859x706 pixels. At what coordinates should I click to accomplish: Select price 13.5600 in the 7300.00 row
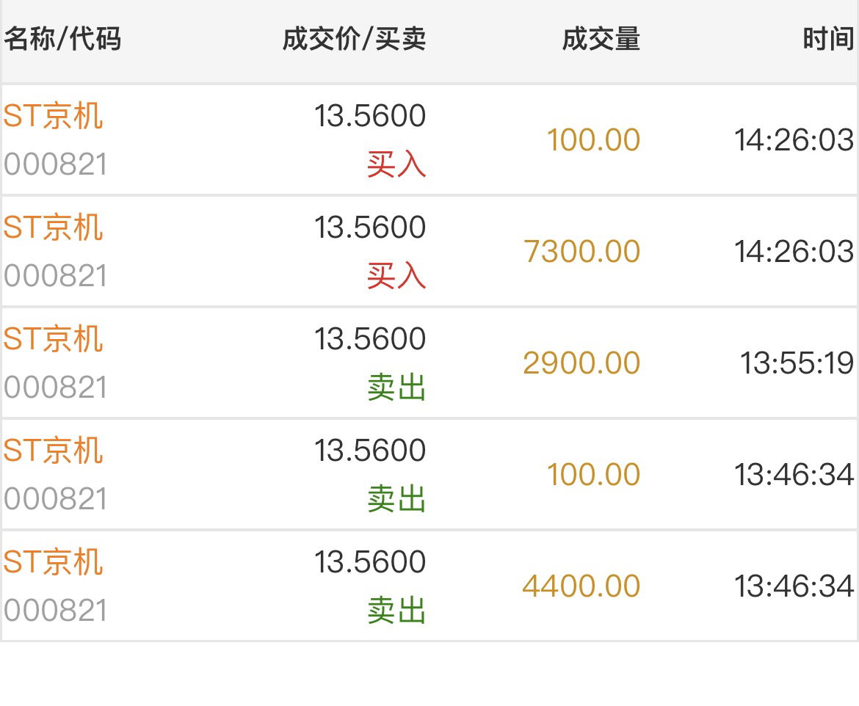pyautogui.click(x=370, y=228)
